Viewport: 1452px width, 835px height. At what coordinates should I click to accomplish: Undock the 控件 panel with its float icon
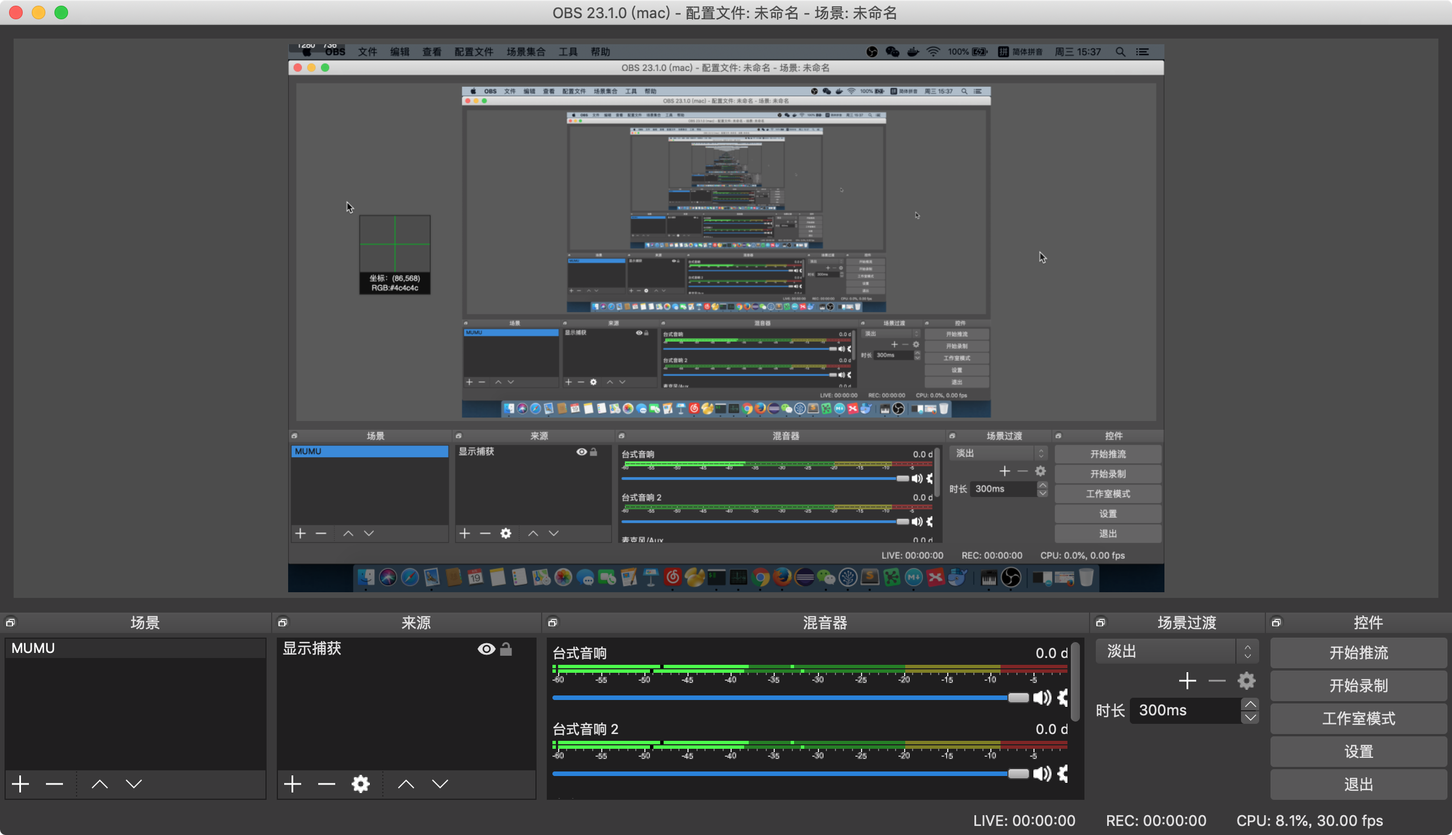tap(1276, 622)
